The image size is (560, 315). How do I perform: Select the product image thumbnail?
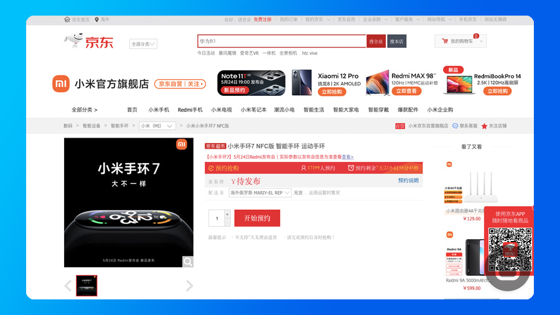[86, 285]
